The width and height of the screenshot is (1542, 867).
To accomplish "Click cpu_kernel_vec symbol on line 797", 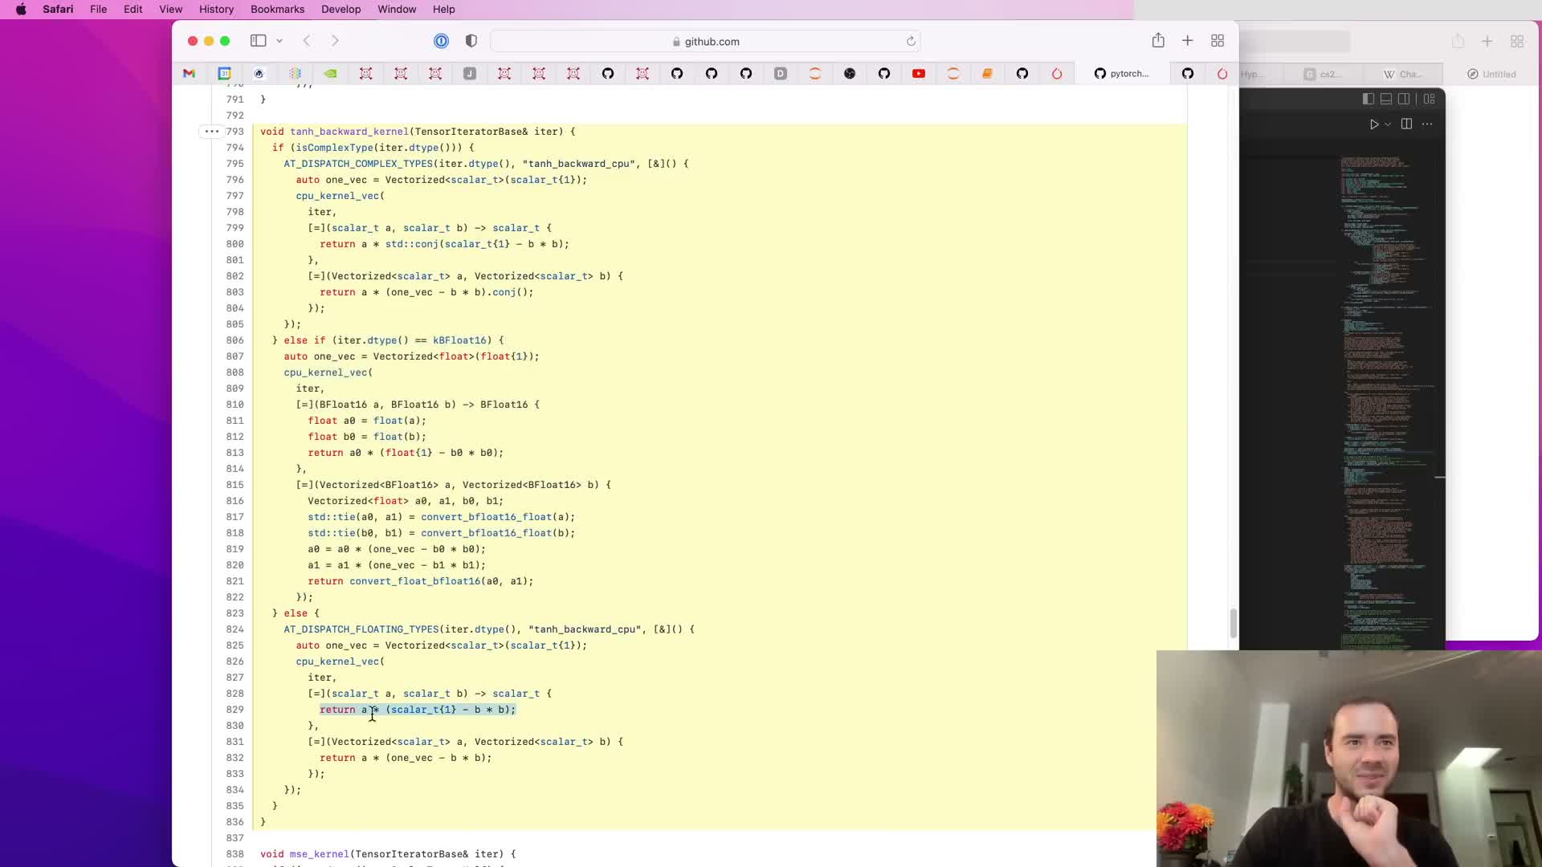I will point(337,196).
